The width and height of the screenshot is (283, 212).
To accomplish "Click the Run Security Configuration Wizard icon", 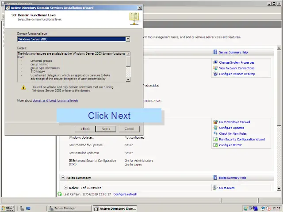I will tap(215, 139).
